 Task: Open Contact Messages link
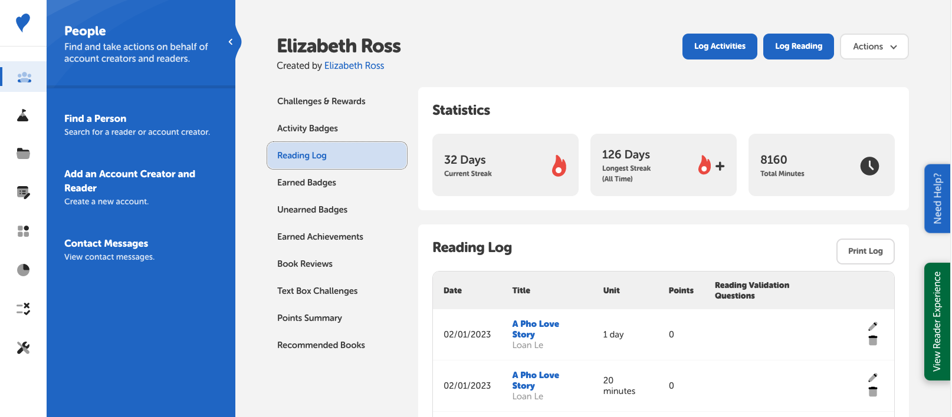(x=106, y=243)
